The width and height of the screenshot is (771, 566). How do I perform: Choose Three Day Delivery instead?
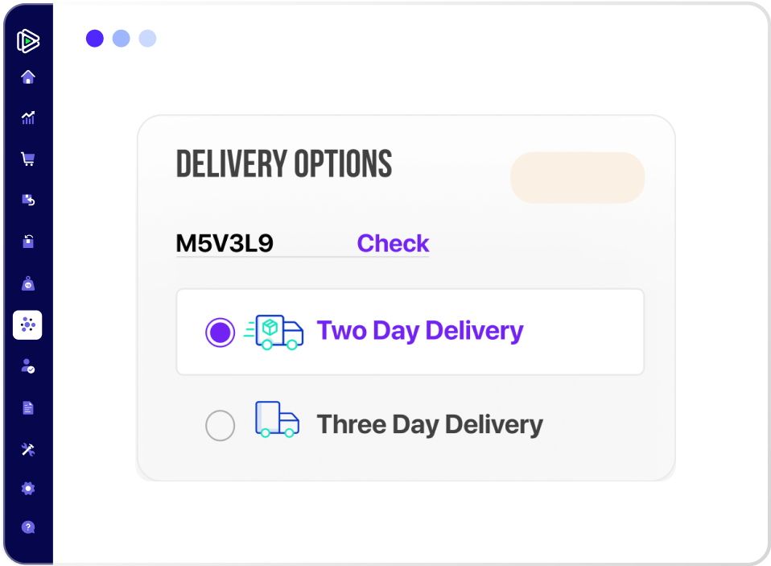pyautogui.click(x=220, y=425)
